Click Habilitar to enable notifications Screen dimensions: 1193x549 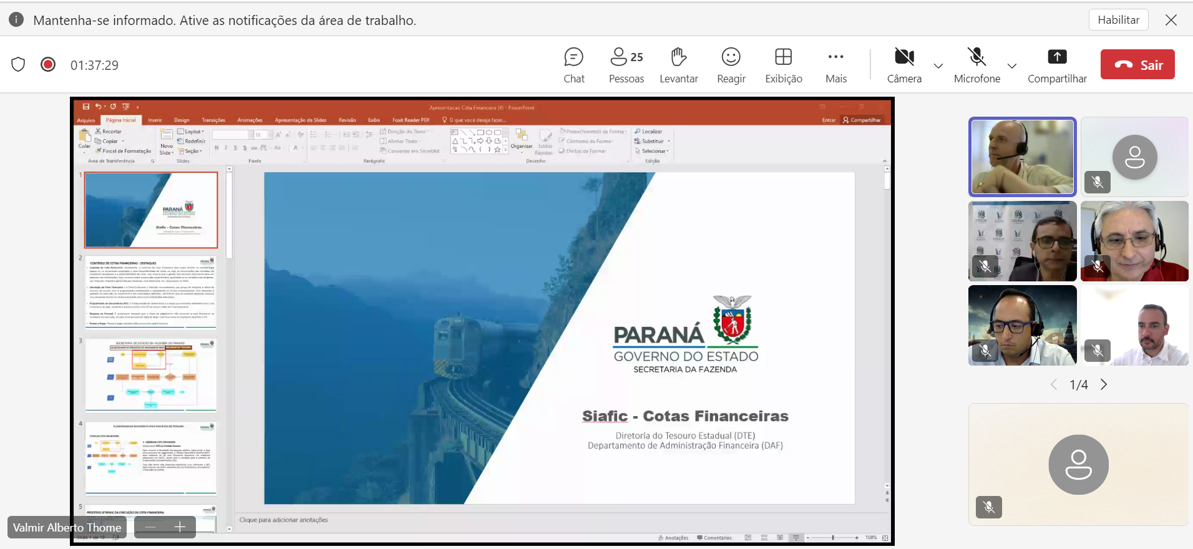[1119, 19]
